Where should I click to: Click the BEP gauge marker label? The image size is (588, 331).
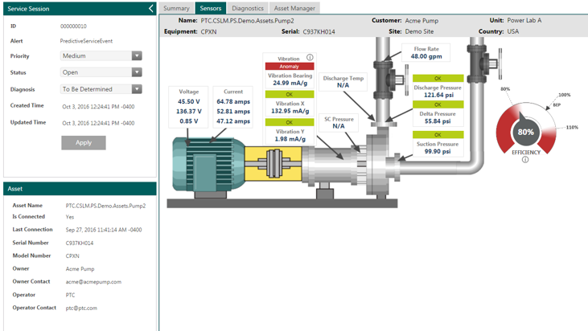[557, 104]
